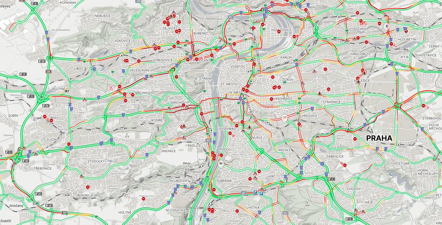Click peak marker 310 below Horní Roztyly
Image resolution: width=442 pixels, height=225 pixels.
coord(307,204)
